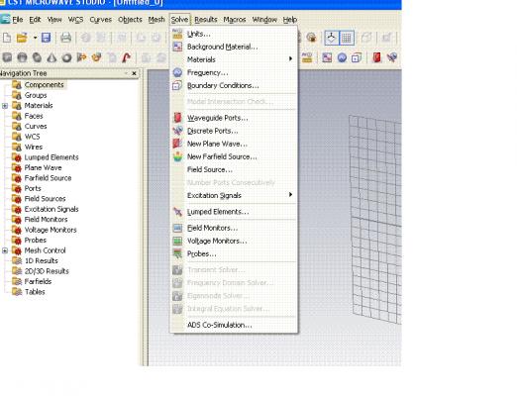Open the Macros menu
The image size is (517, 396).
click(235, 20)
